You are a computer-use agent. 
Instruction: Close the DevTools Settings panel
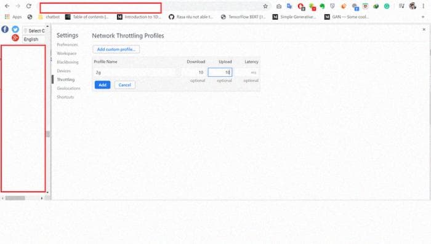(424, 30)
